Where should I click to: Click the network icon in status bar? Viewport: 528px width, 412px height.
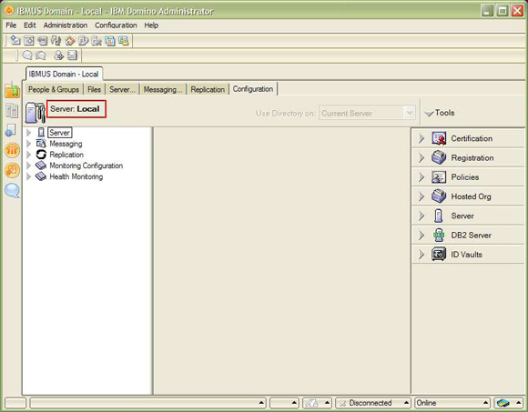503,403
